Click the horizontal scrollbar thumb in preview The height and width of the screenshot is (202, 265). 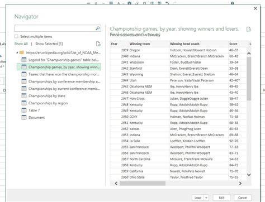coord(143,184)
